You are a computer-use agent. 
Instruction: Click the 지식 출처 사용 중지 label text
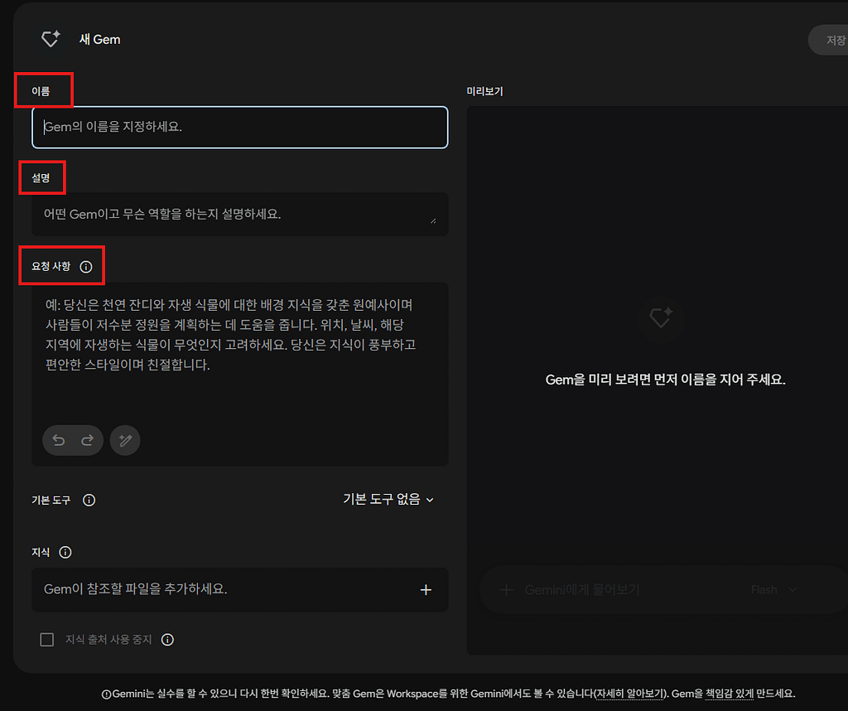(108, 640)
